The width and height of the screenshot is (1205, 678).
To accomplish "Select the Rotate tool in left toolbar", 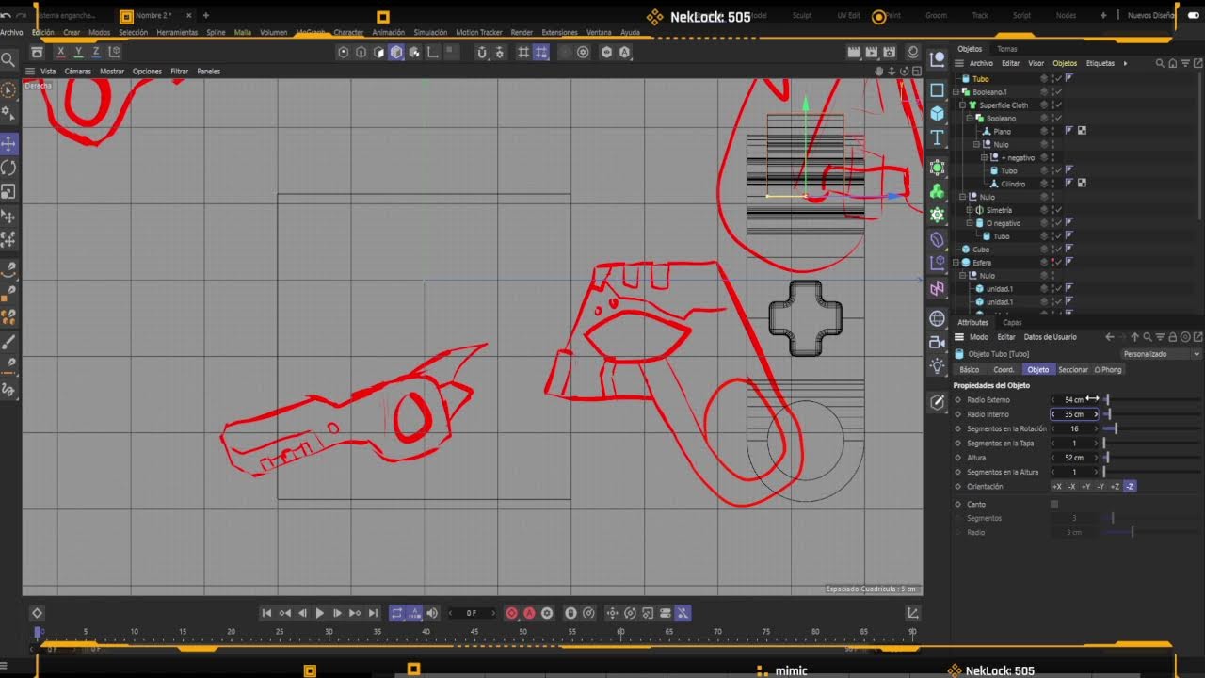I will tap(8, 168).
